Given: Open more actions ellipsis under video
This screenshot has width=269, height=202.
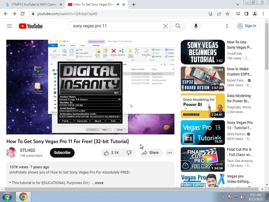Looking at the screenshot, I should (x=170, y=153).
